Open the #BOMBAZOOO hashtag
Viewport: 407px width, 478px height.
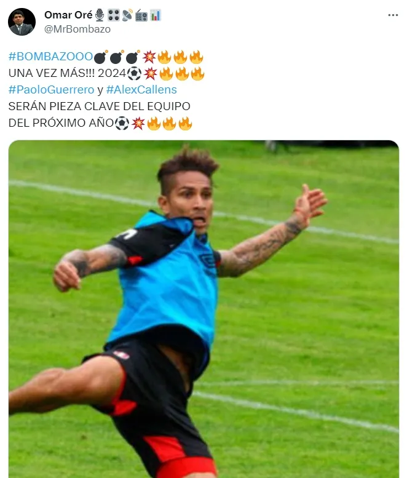[x=50, y=57]
